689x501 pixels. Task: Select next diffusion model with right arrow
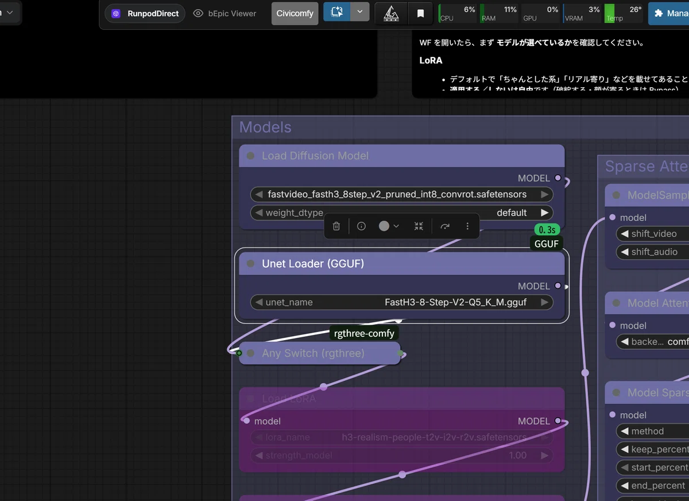(x=544, y=194)
